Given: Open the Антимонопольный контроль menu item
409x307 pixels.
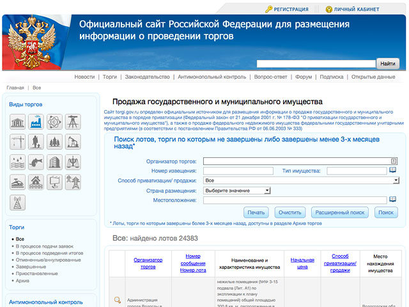Looking at the screenshot, I should coord(212,77).
